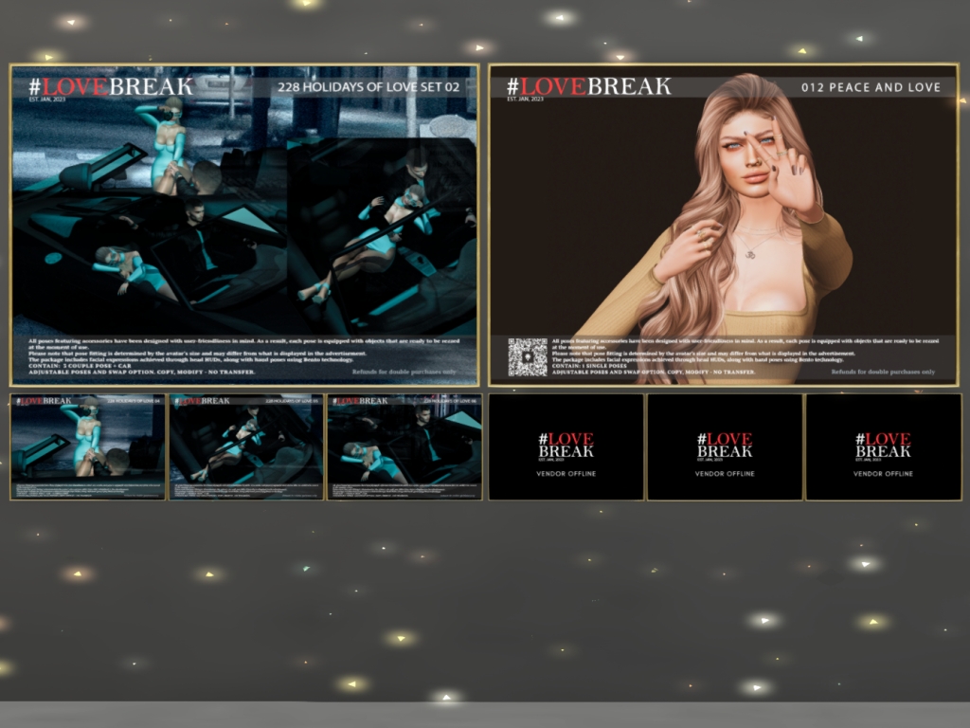Screen dimensions: 970x728
Task: Click Vendor Offline text on rightmost black panel
Action: pos(883,473)
